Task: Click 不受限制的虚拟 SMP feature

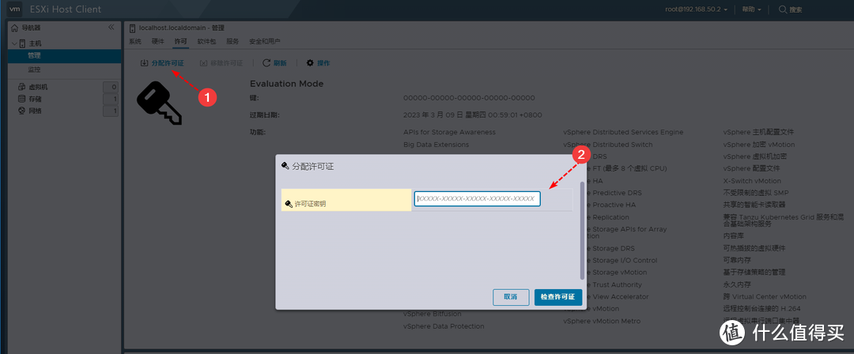Action: (755, 193)
